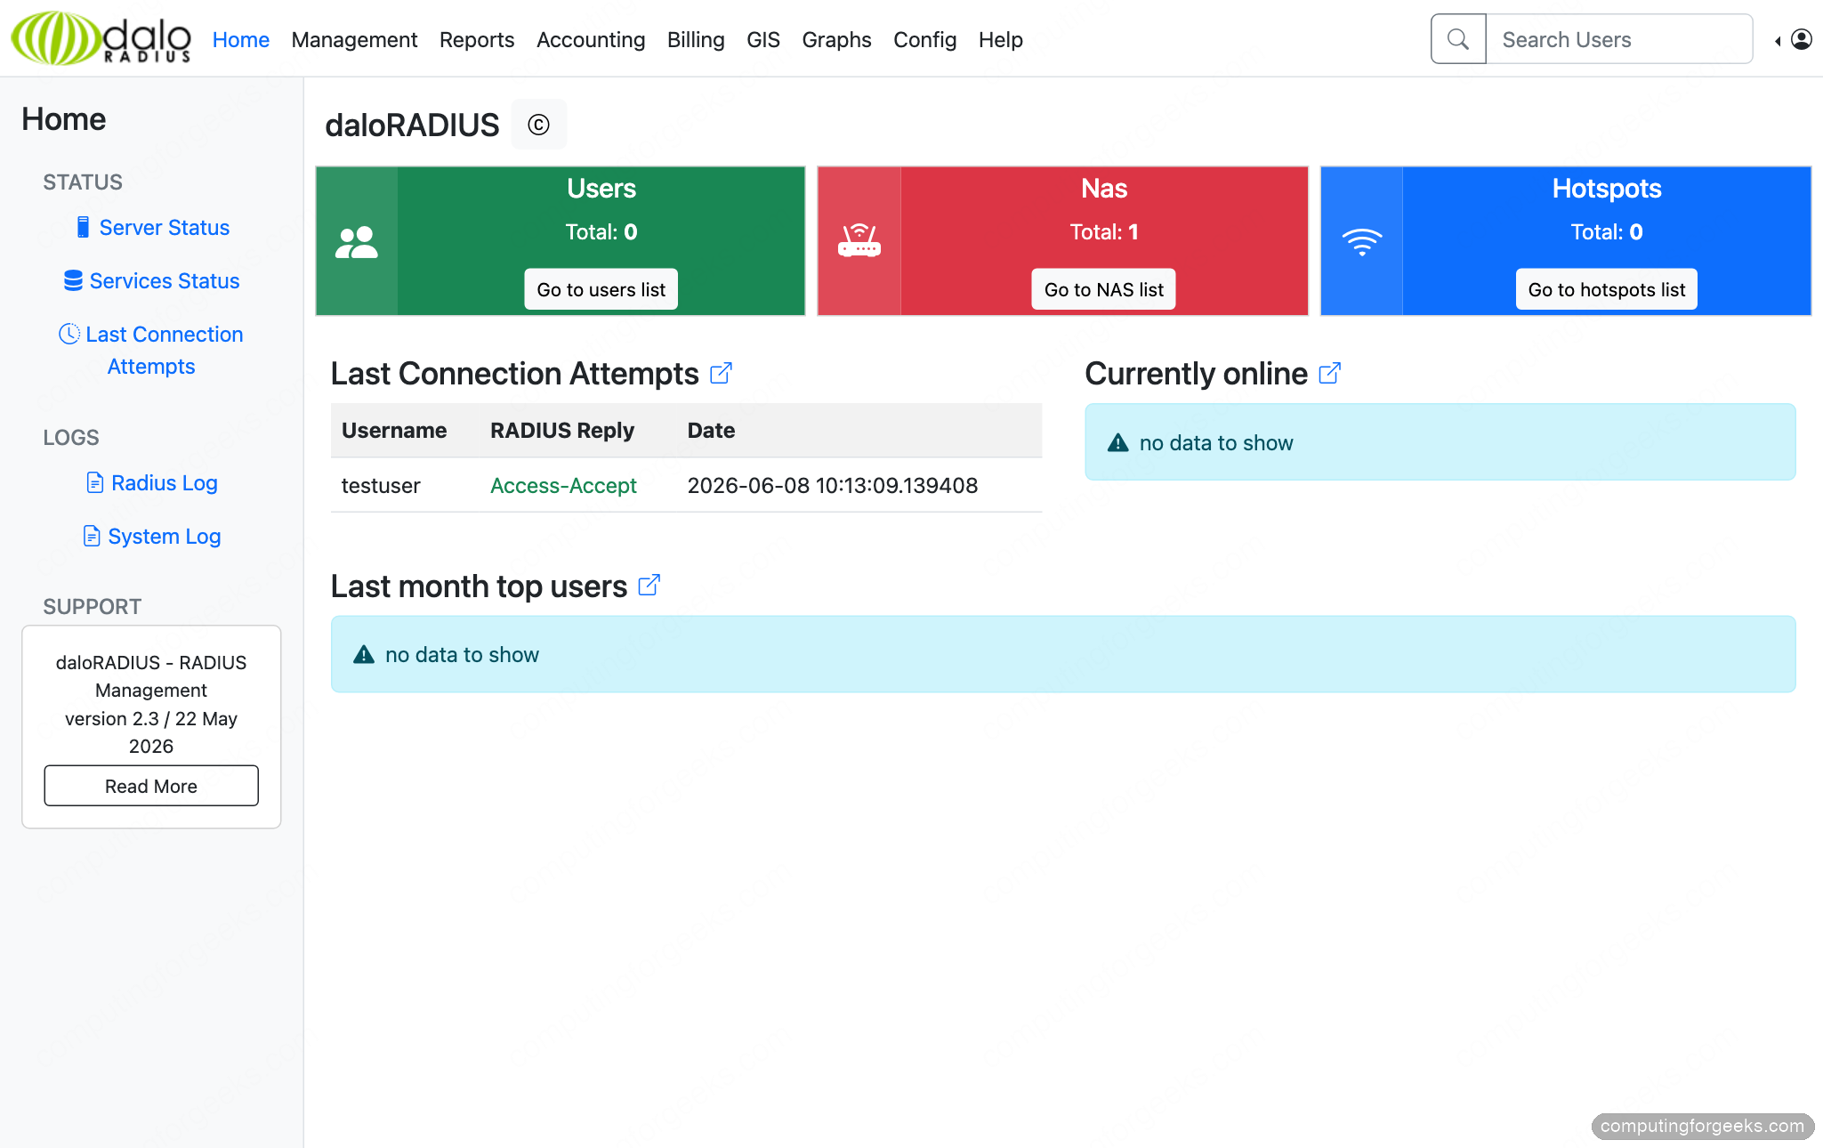The width and height of the screenshot is (1823, 1148).
Task: Open the Reports menu
Action: pyautogui.click(x=477, y=39)
